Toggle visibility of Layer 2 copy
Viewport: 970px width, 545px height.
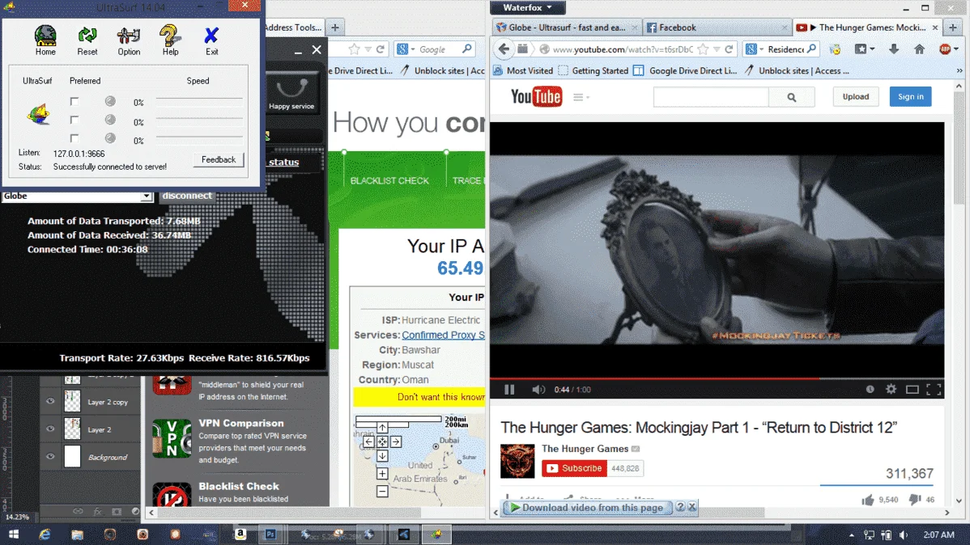tap(50, 402)
